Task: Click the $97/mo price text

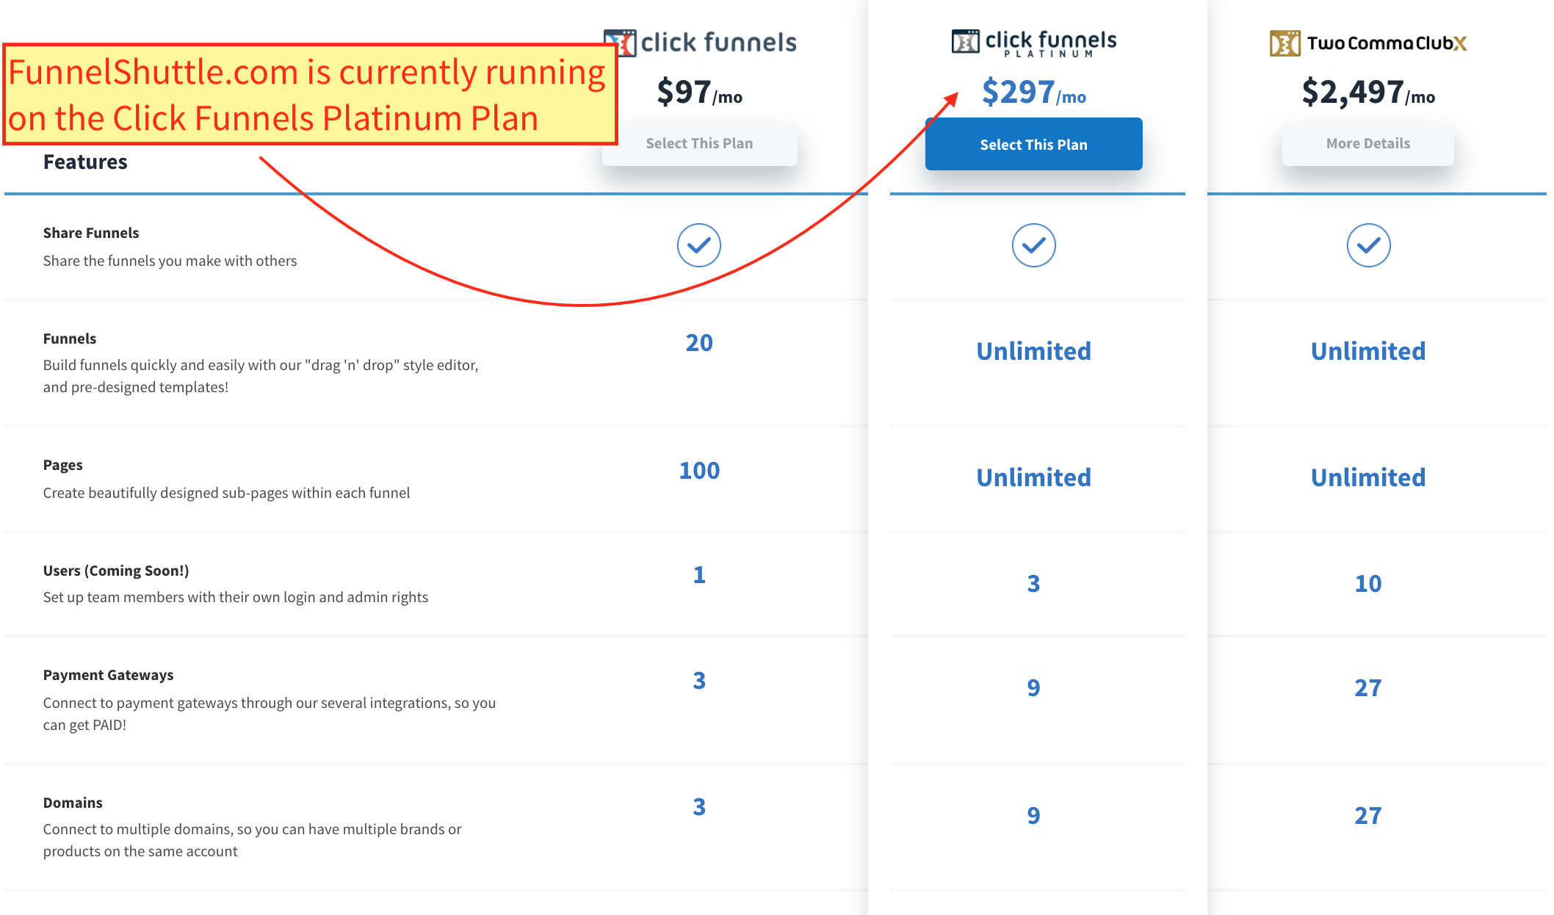Action: (699, 93)
